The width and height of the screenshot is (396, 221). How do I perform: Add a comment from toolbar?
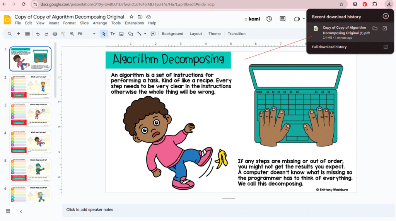pos(153,34)
